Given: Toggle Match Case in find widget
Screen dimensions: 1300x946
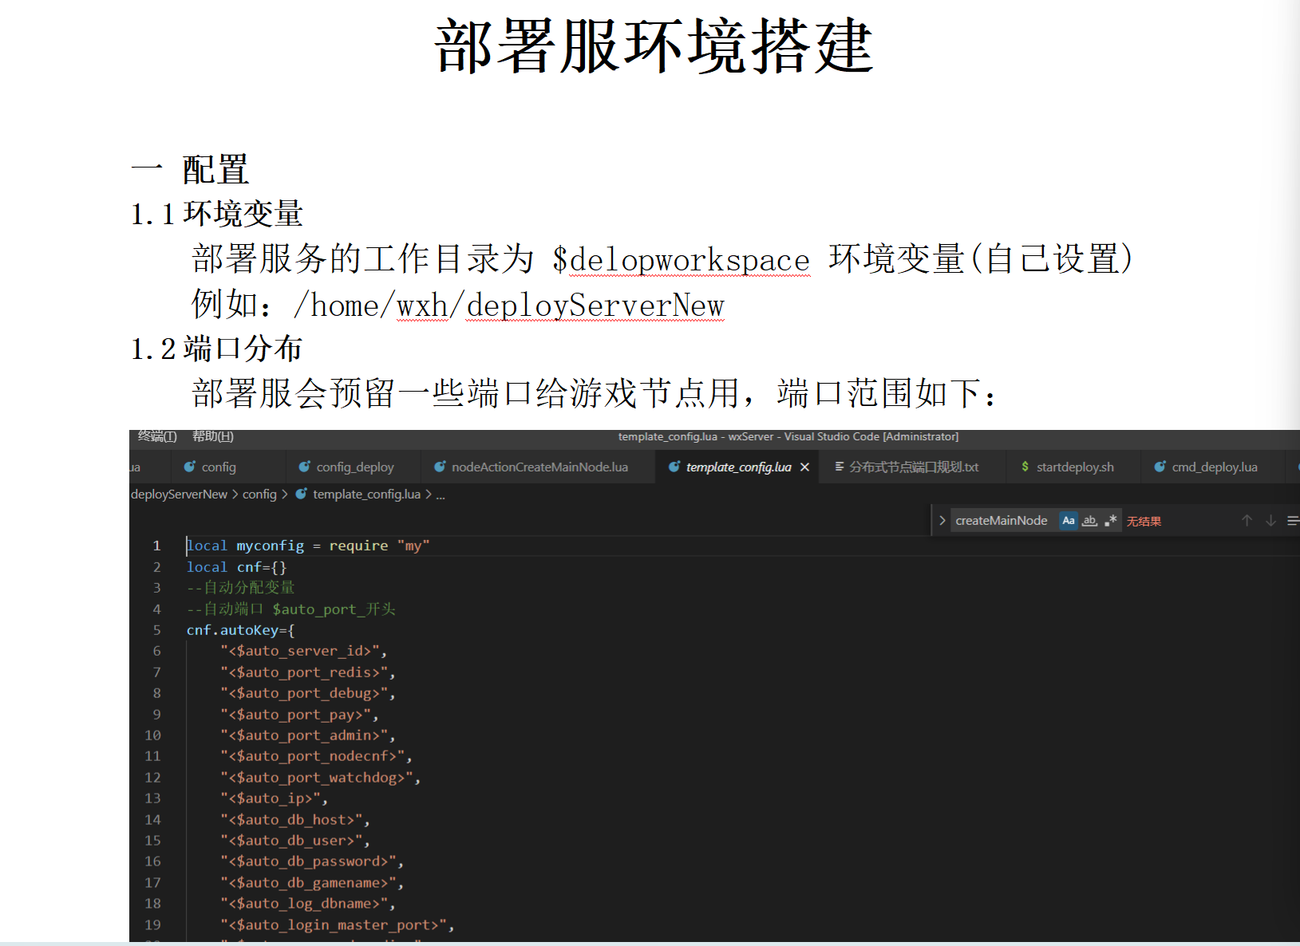Looking at the screenshot, I should [1069, 520].
